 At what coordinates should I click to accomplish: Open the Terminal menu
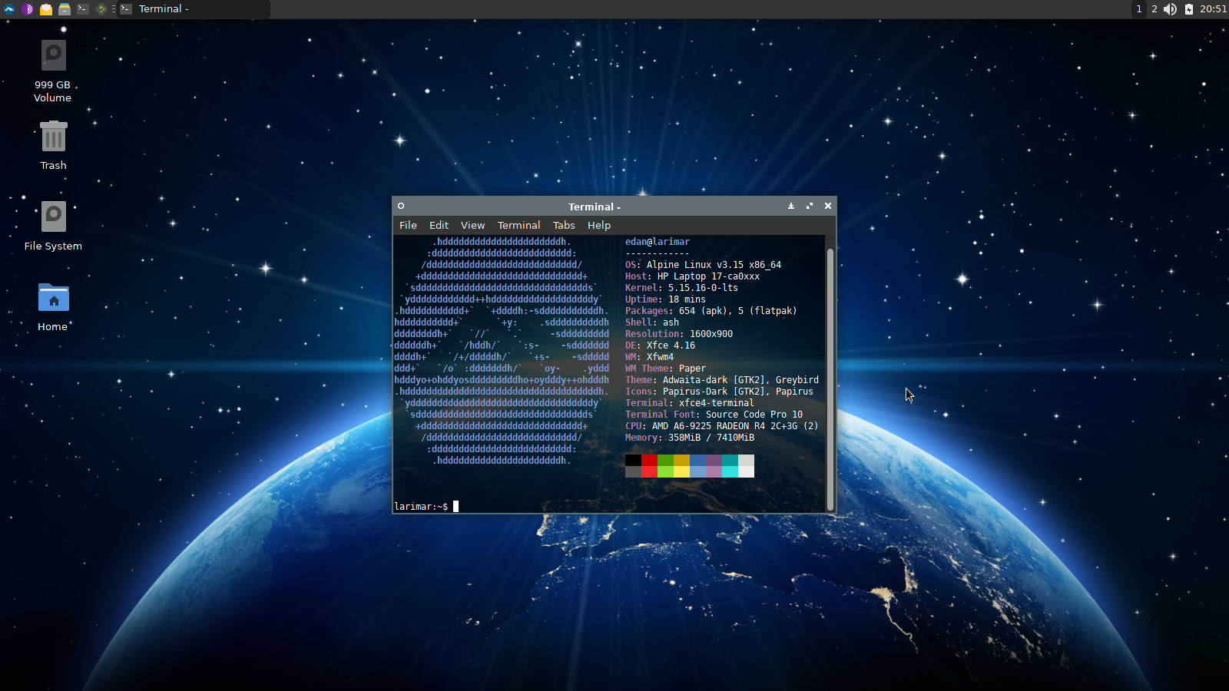click(518, 225)
